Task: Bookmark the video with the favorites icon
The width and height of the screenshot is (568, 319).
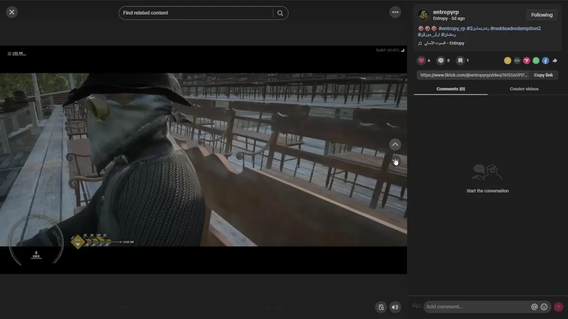Action: pyautogui.click(x=460, y=60)
